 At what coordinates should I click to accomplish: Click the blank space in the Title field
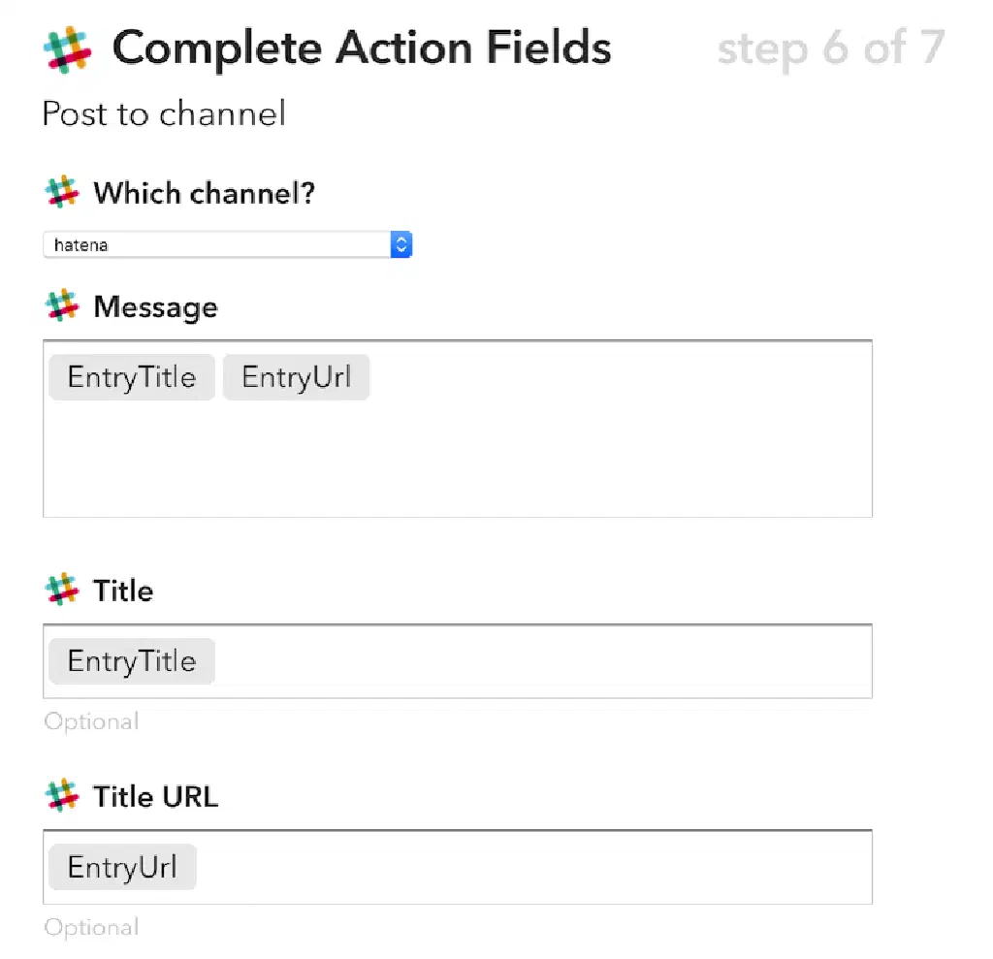click(543, 661)
